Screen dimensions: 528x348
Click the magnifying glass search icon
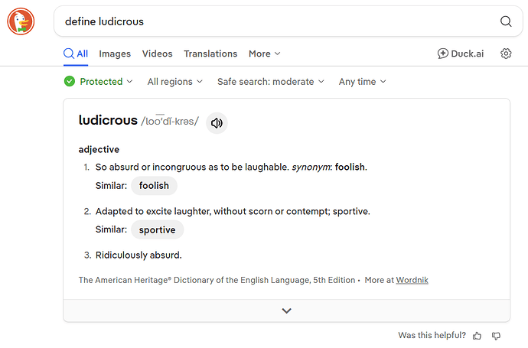(x=506, y=21)
